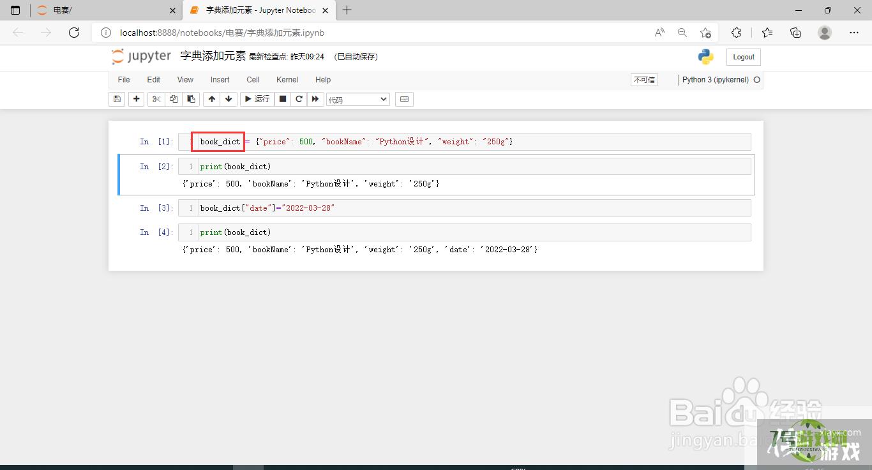Rename notebook title 字典添加元素
872x470 pixels.
pyautogui.click(x=213, y=56)
